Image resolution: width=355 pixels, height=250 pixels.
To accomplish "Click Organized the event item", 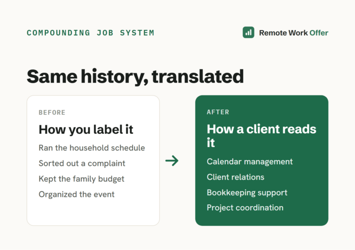I will tap(76, 194).
